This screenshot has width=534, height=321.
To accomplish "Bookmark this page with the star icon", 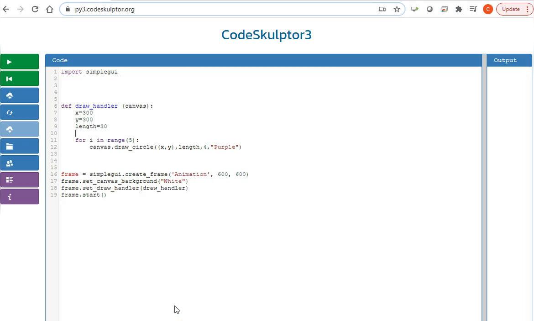I will [397, 9].
